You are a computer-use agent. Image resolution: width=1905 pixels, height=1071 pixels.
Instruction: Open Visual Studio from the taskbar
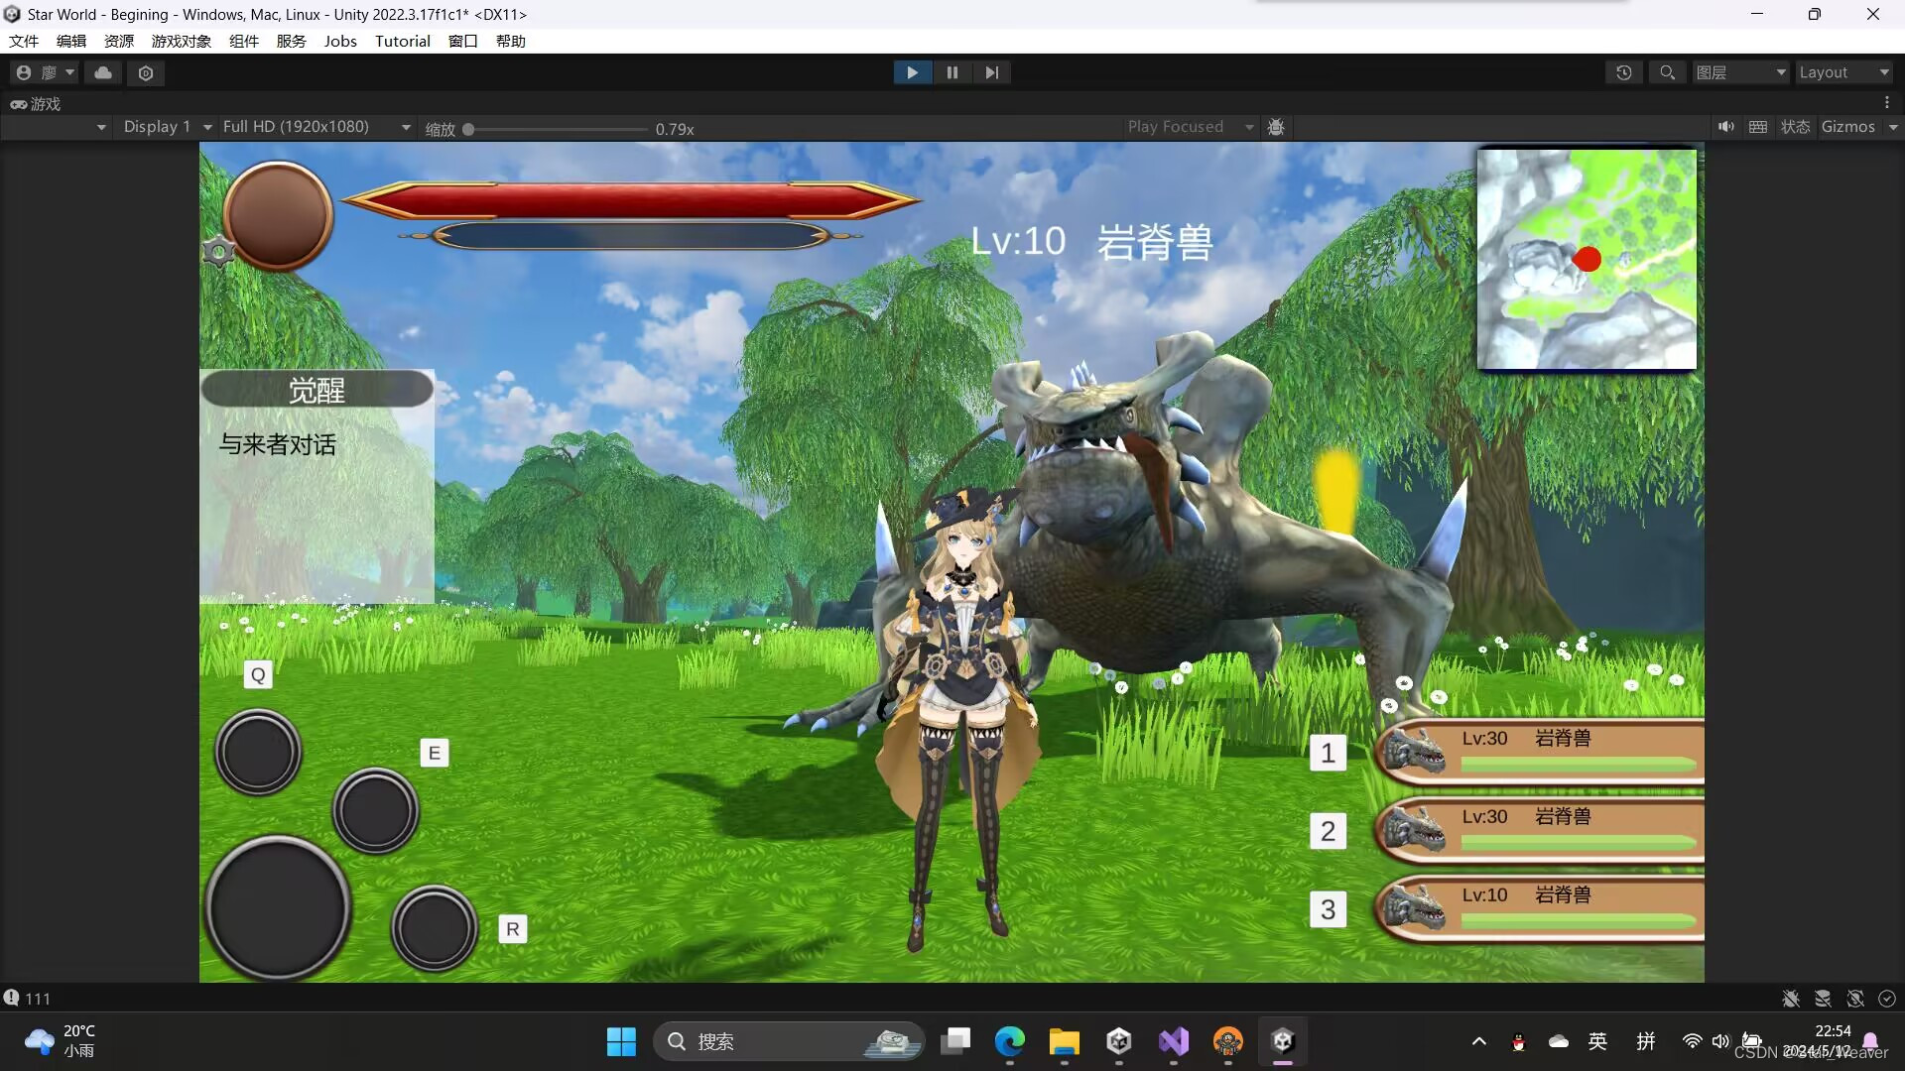[x=1173, y=1041]
